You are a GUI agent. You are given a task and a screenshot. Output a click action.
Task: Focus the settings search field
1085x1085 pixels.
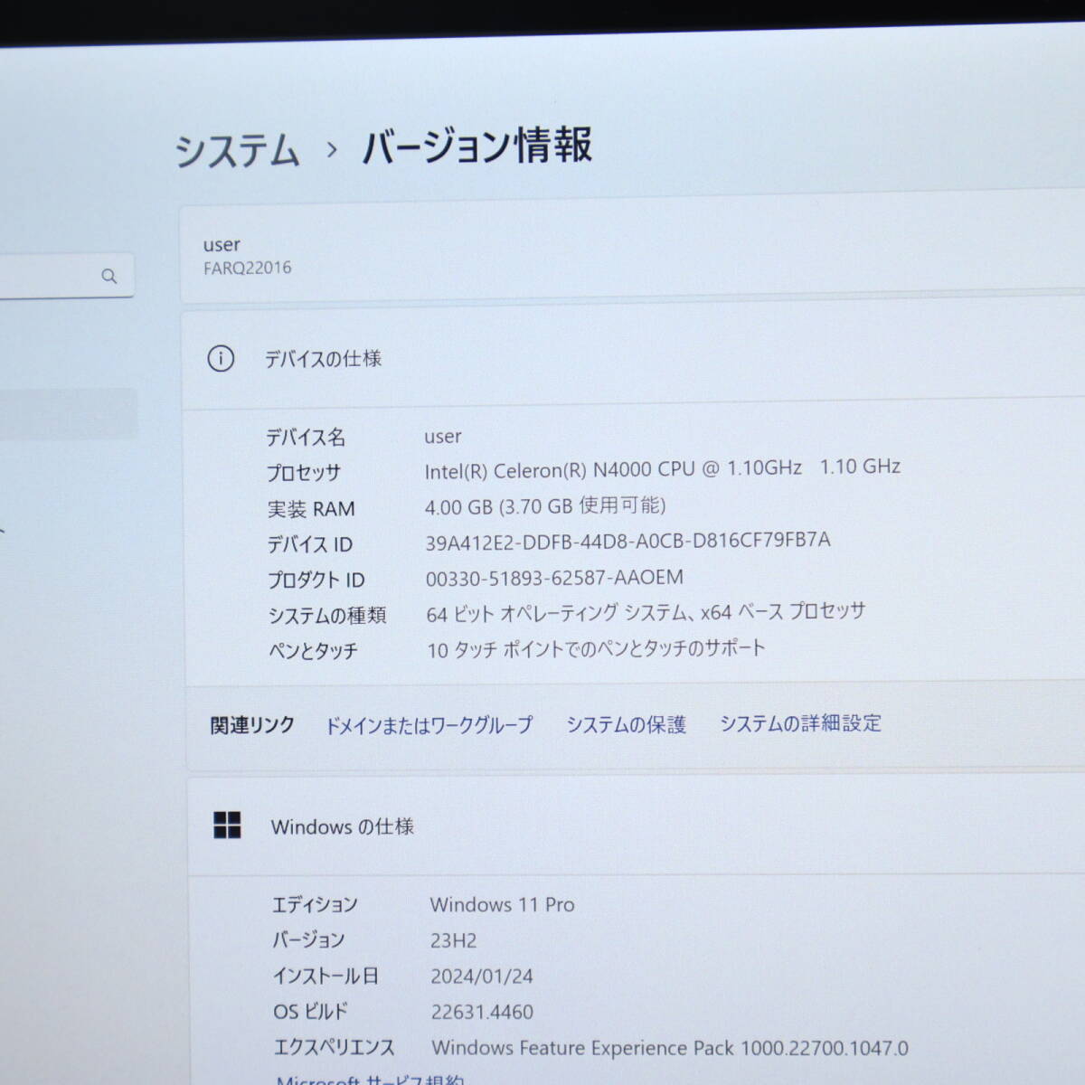pyautogui.click(x=67, y=276)
